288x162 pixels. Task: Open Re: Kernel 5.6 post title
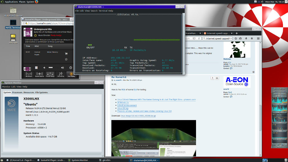click(119, 77)
